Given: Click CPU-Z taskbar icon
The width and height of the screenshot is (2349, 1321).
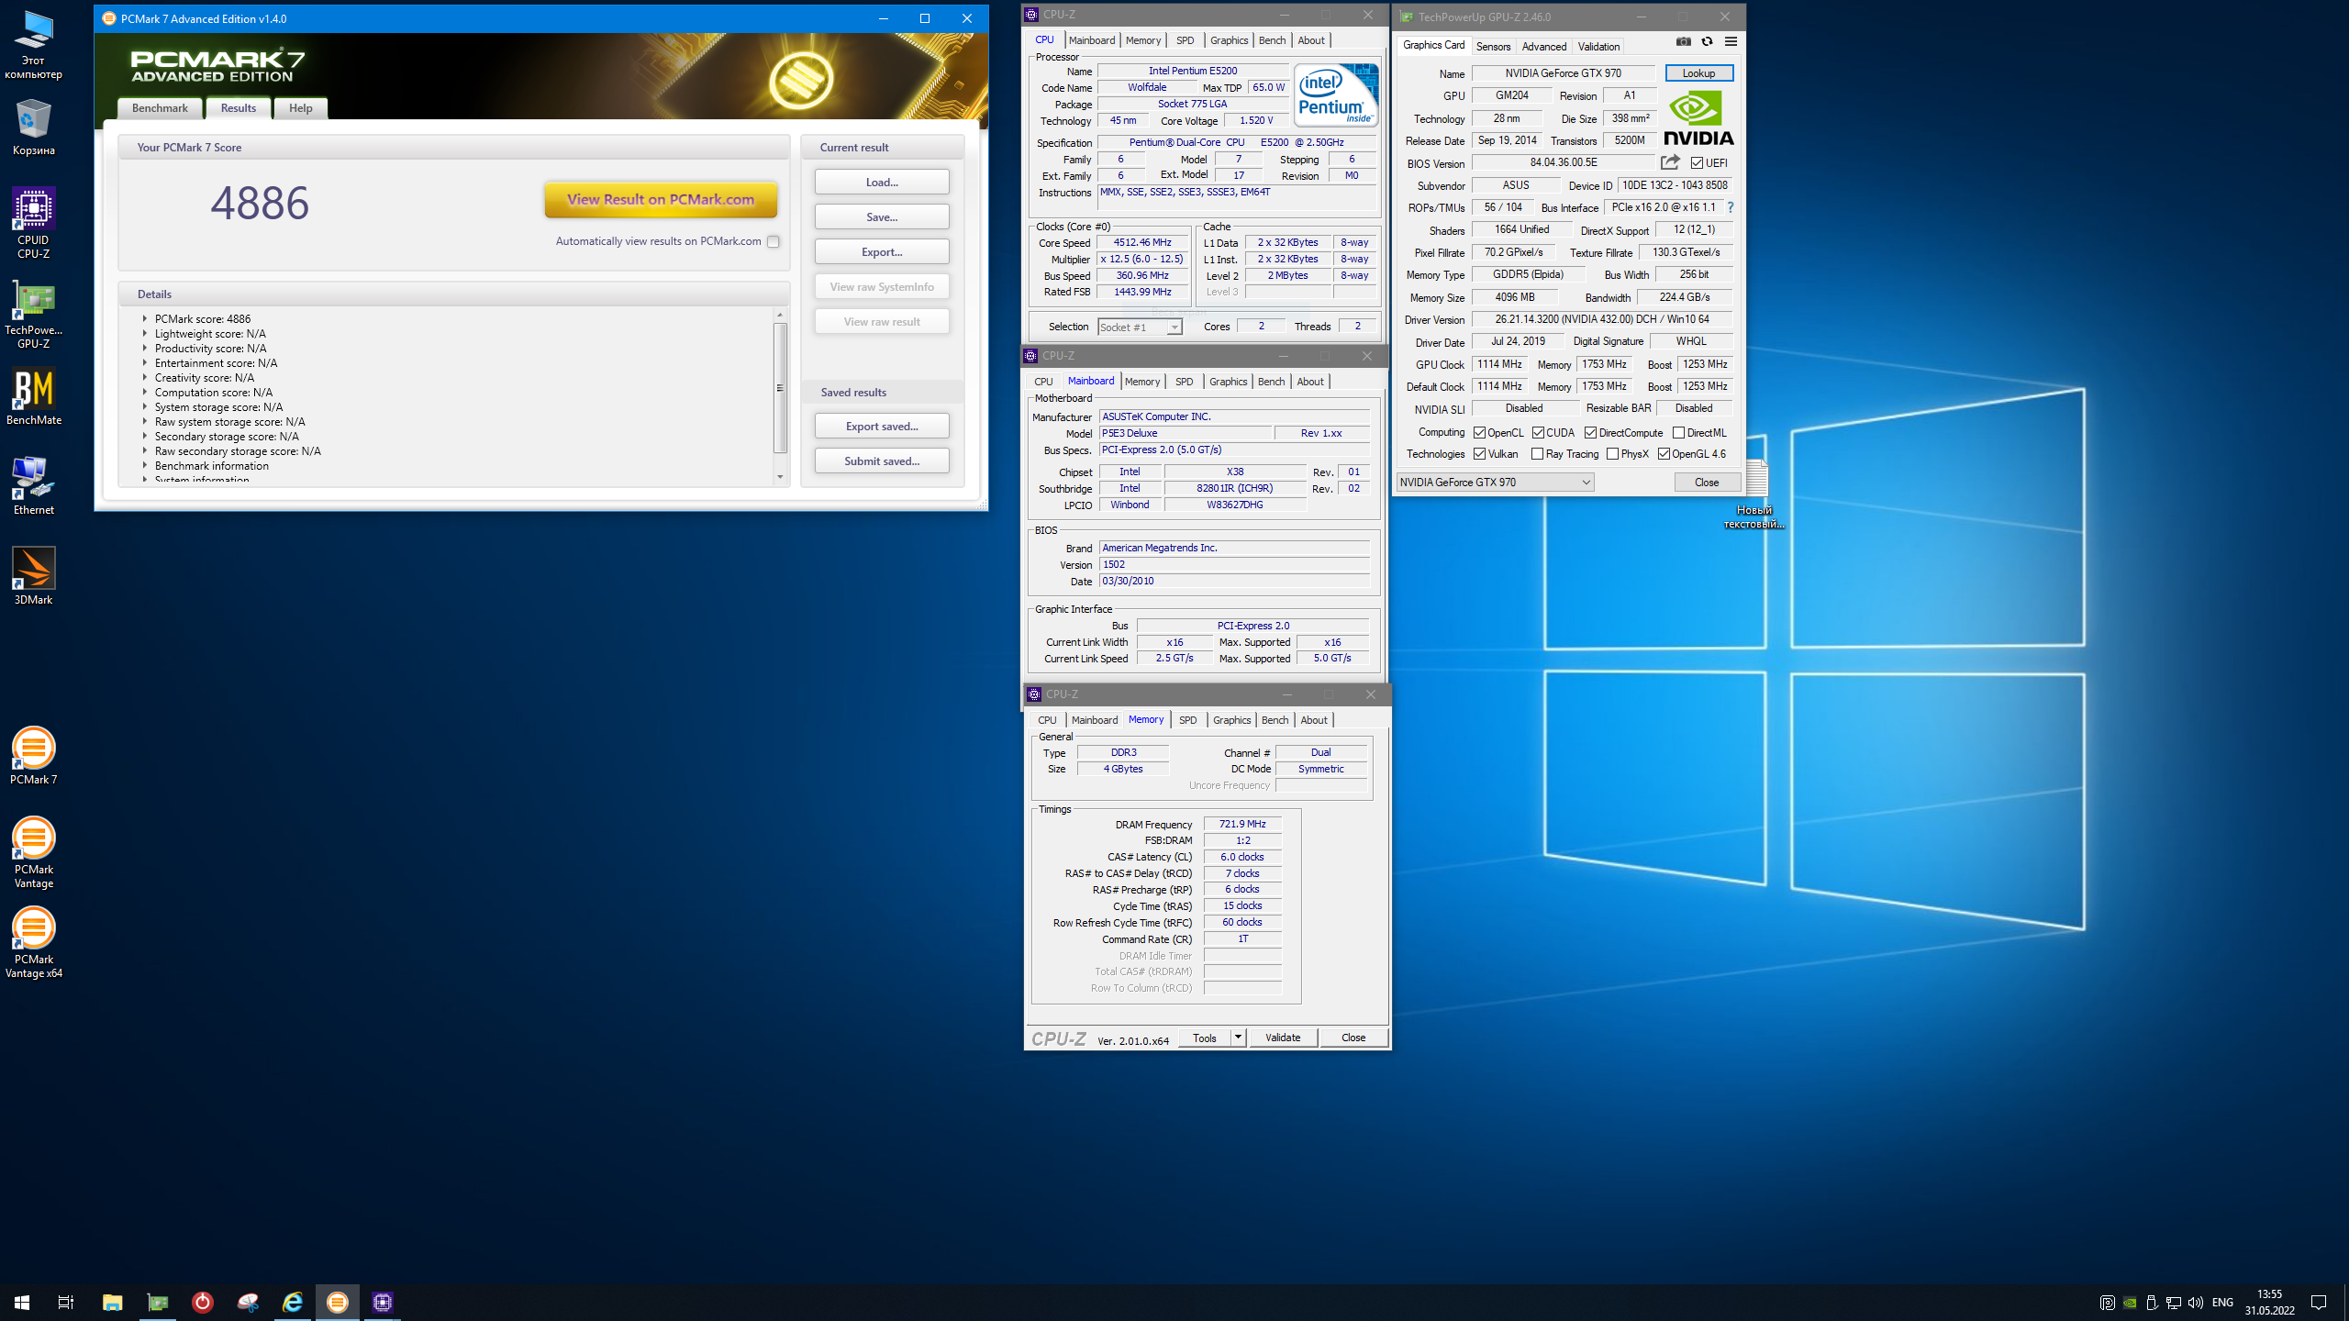Looking at the screenshot, I should tap(383, 1302).
